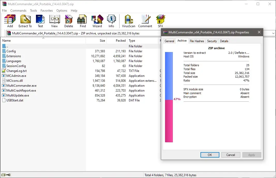Click the archive icon in address bar
The image size is (276, 178).
[x=9, y=33]
